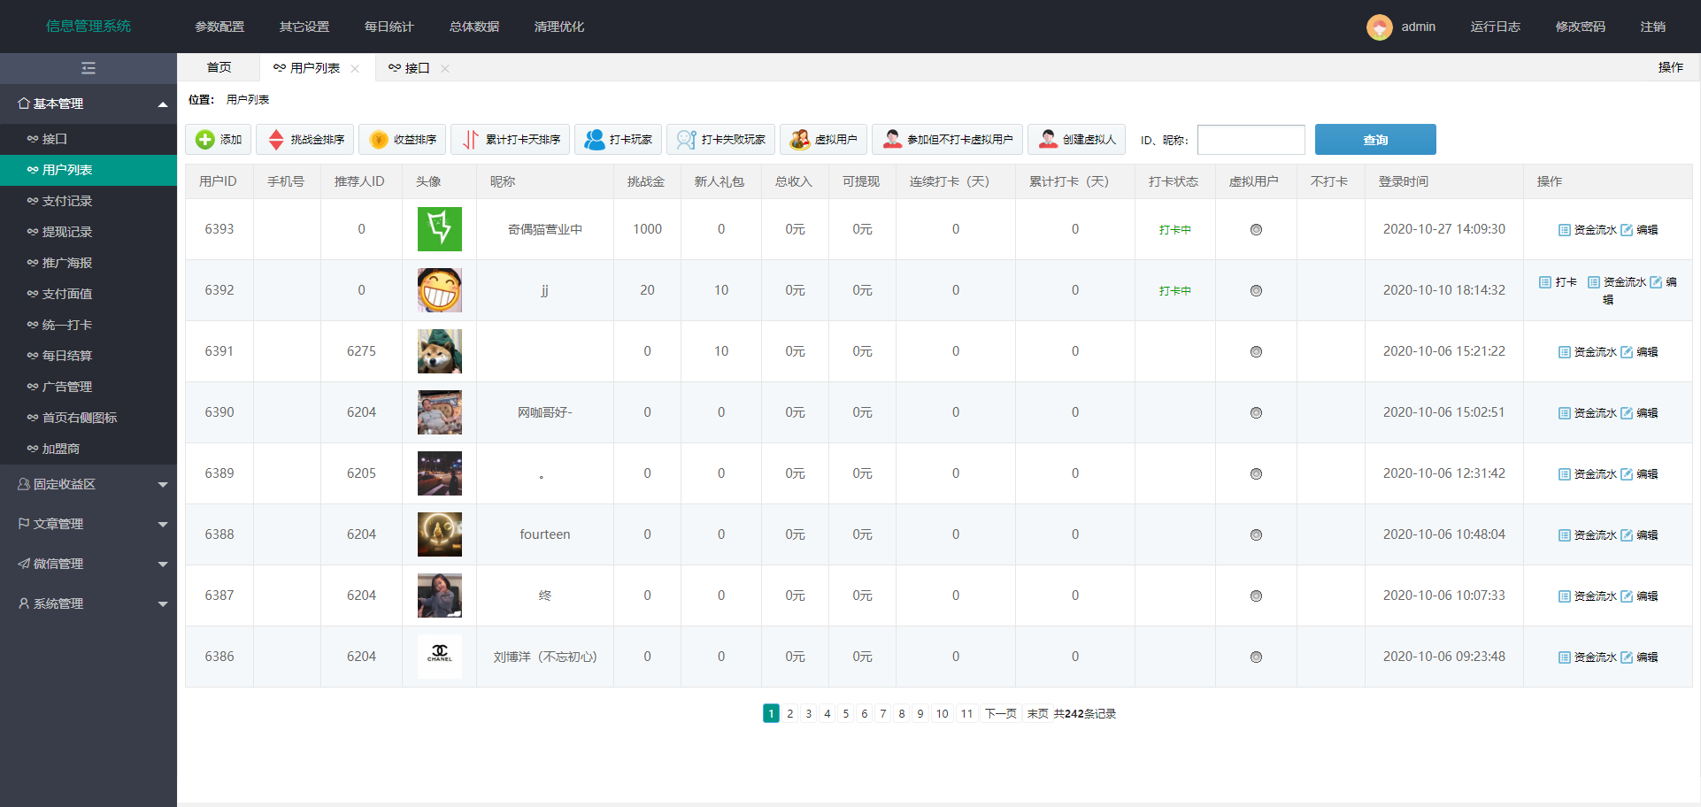This screenshot has height=807, width=1701.
Task: Open 提现记录 in sidebar
Action: pos(89,232)
